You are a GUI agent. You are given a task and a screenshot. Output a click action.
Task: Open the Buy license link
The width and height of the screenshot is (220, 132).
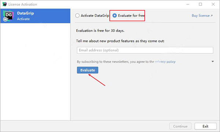[x=201, y=15]
